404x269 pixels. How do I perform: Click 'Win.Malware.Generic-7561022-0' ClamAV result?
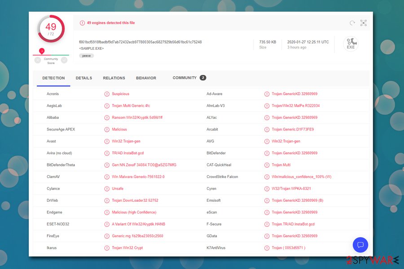(x=138, y=177)
